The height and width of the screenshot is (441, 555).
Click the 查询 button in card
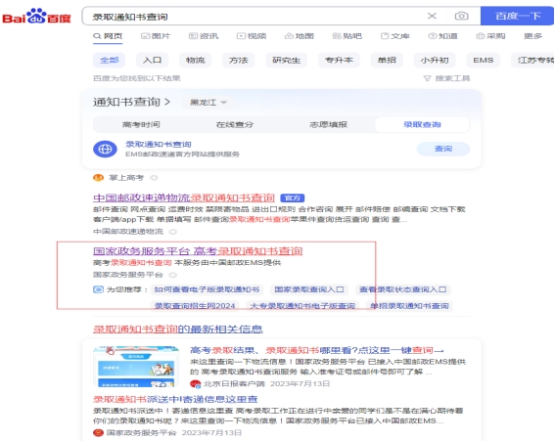443,149
